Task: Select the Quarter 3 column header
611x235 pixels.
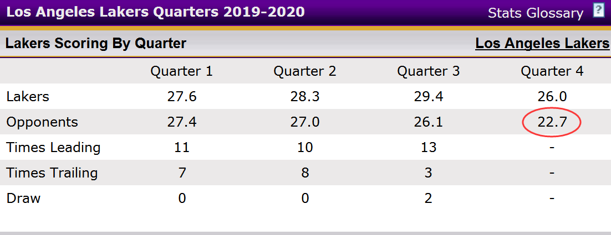Action: coord(428,71)
